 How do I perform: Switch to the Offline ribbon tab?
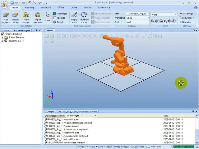pos(61,7)
